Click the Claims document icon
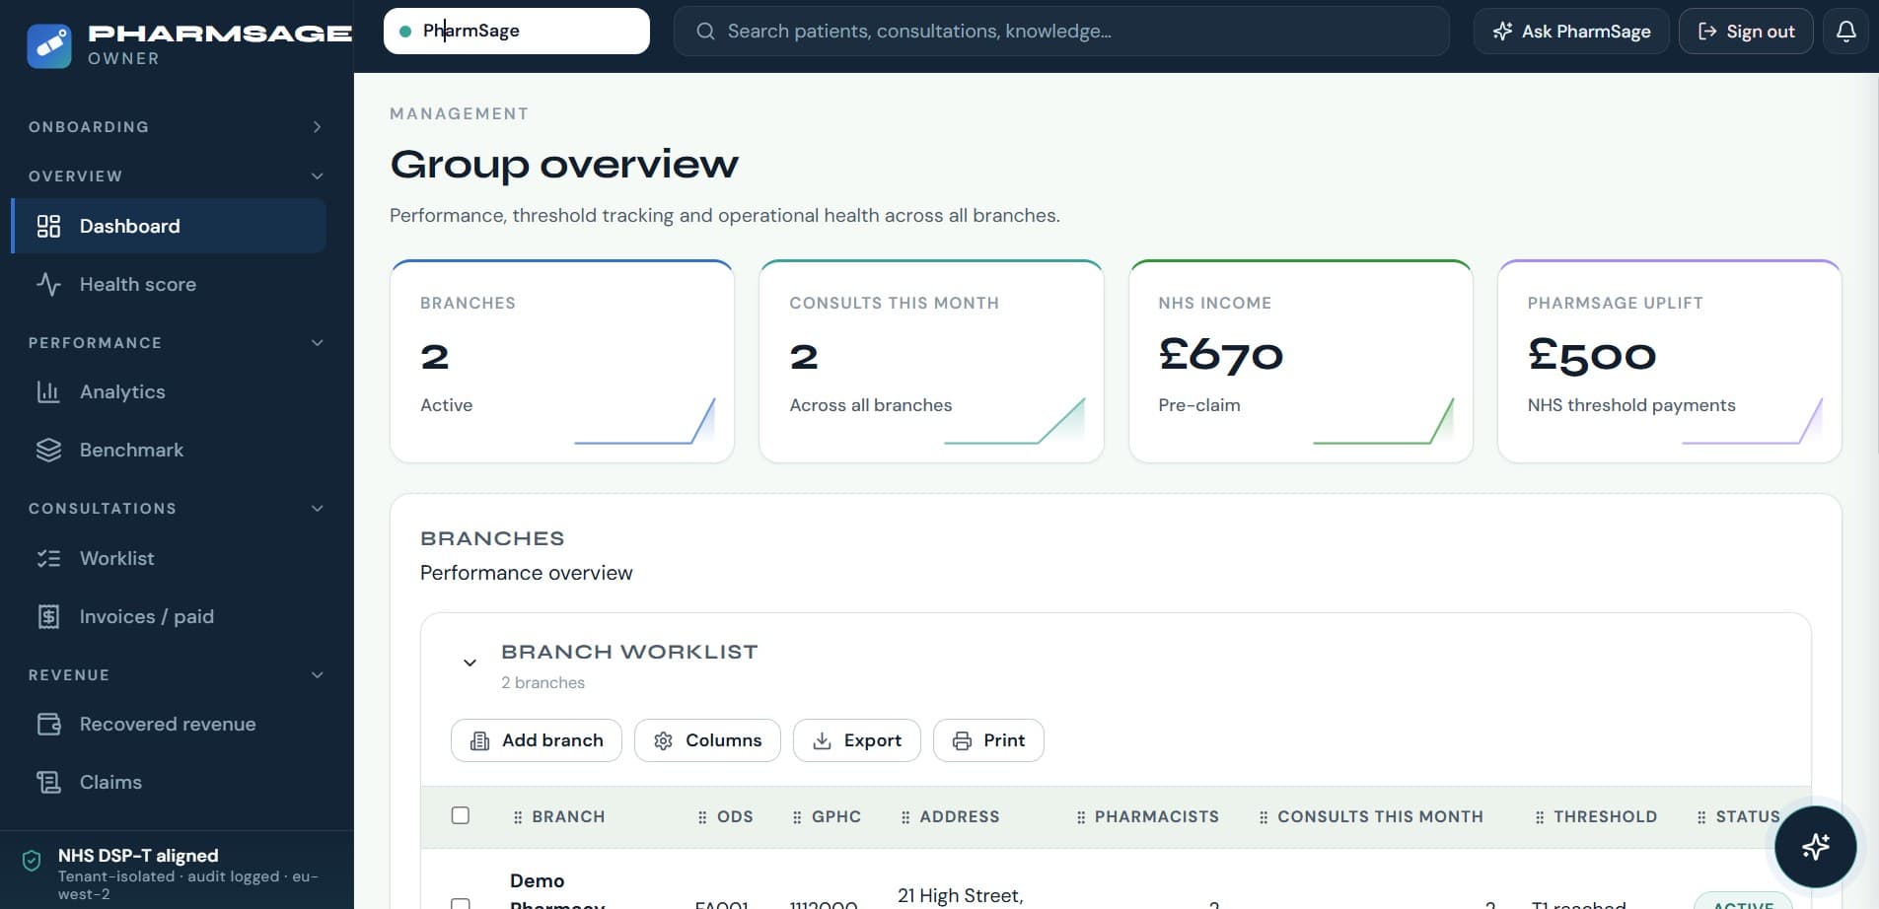The height and width of the screenshot is (909, 1879). [48, 782]
